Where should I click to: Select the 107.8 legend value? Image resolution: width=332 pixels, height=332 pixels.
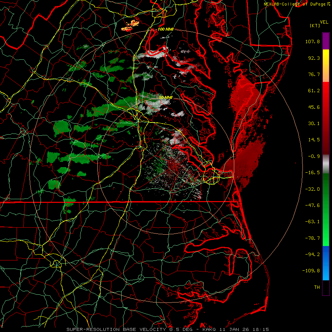pos(312,41)
